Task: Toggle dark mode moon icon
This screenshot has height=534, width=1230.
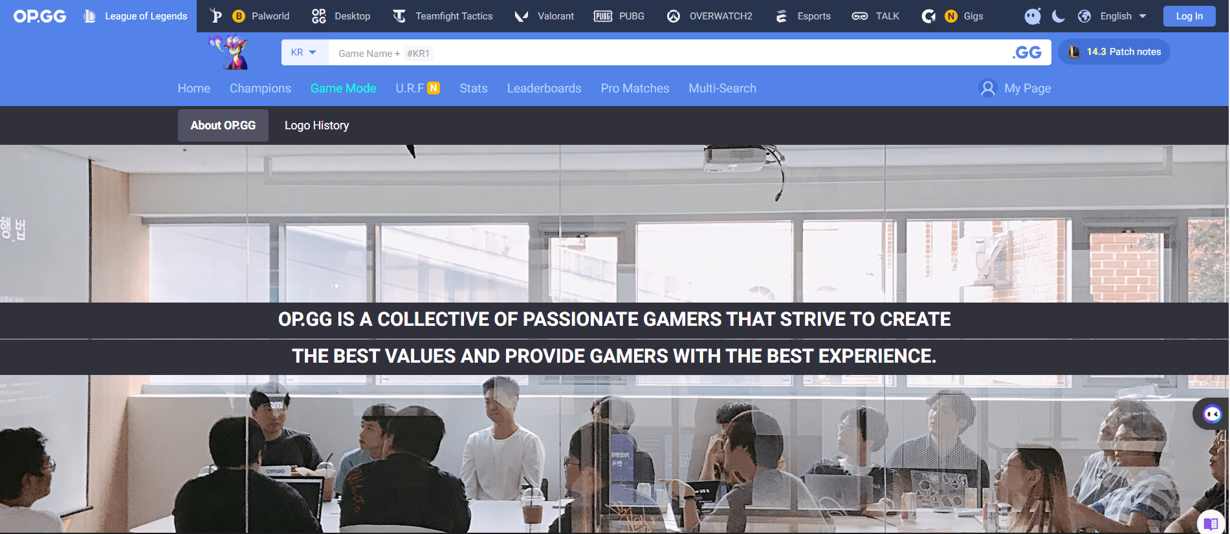Action: (1059, 16)
